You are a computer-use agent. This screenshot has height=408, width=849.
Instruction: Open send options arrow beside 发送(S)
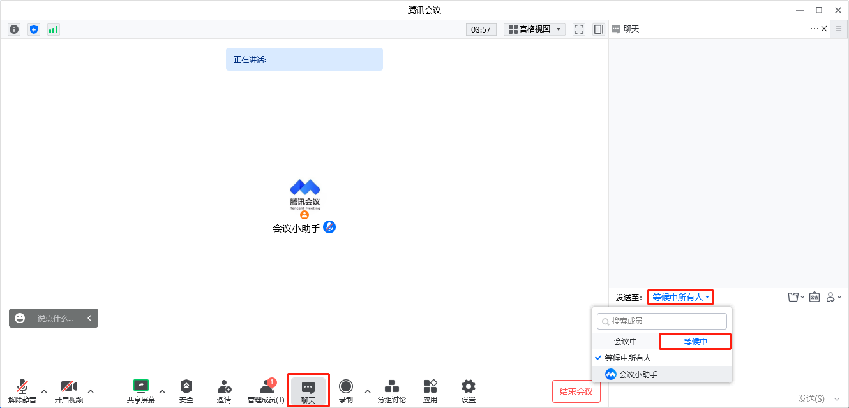tap(837, 399)
